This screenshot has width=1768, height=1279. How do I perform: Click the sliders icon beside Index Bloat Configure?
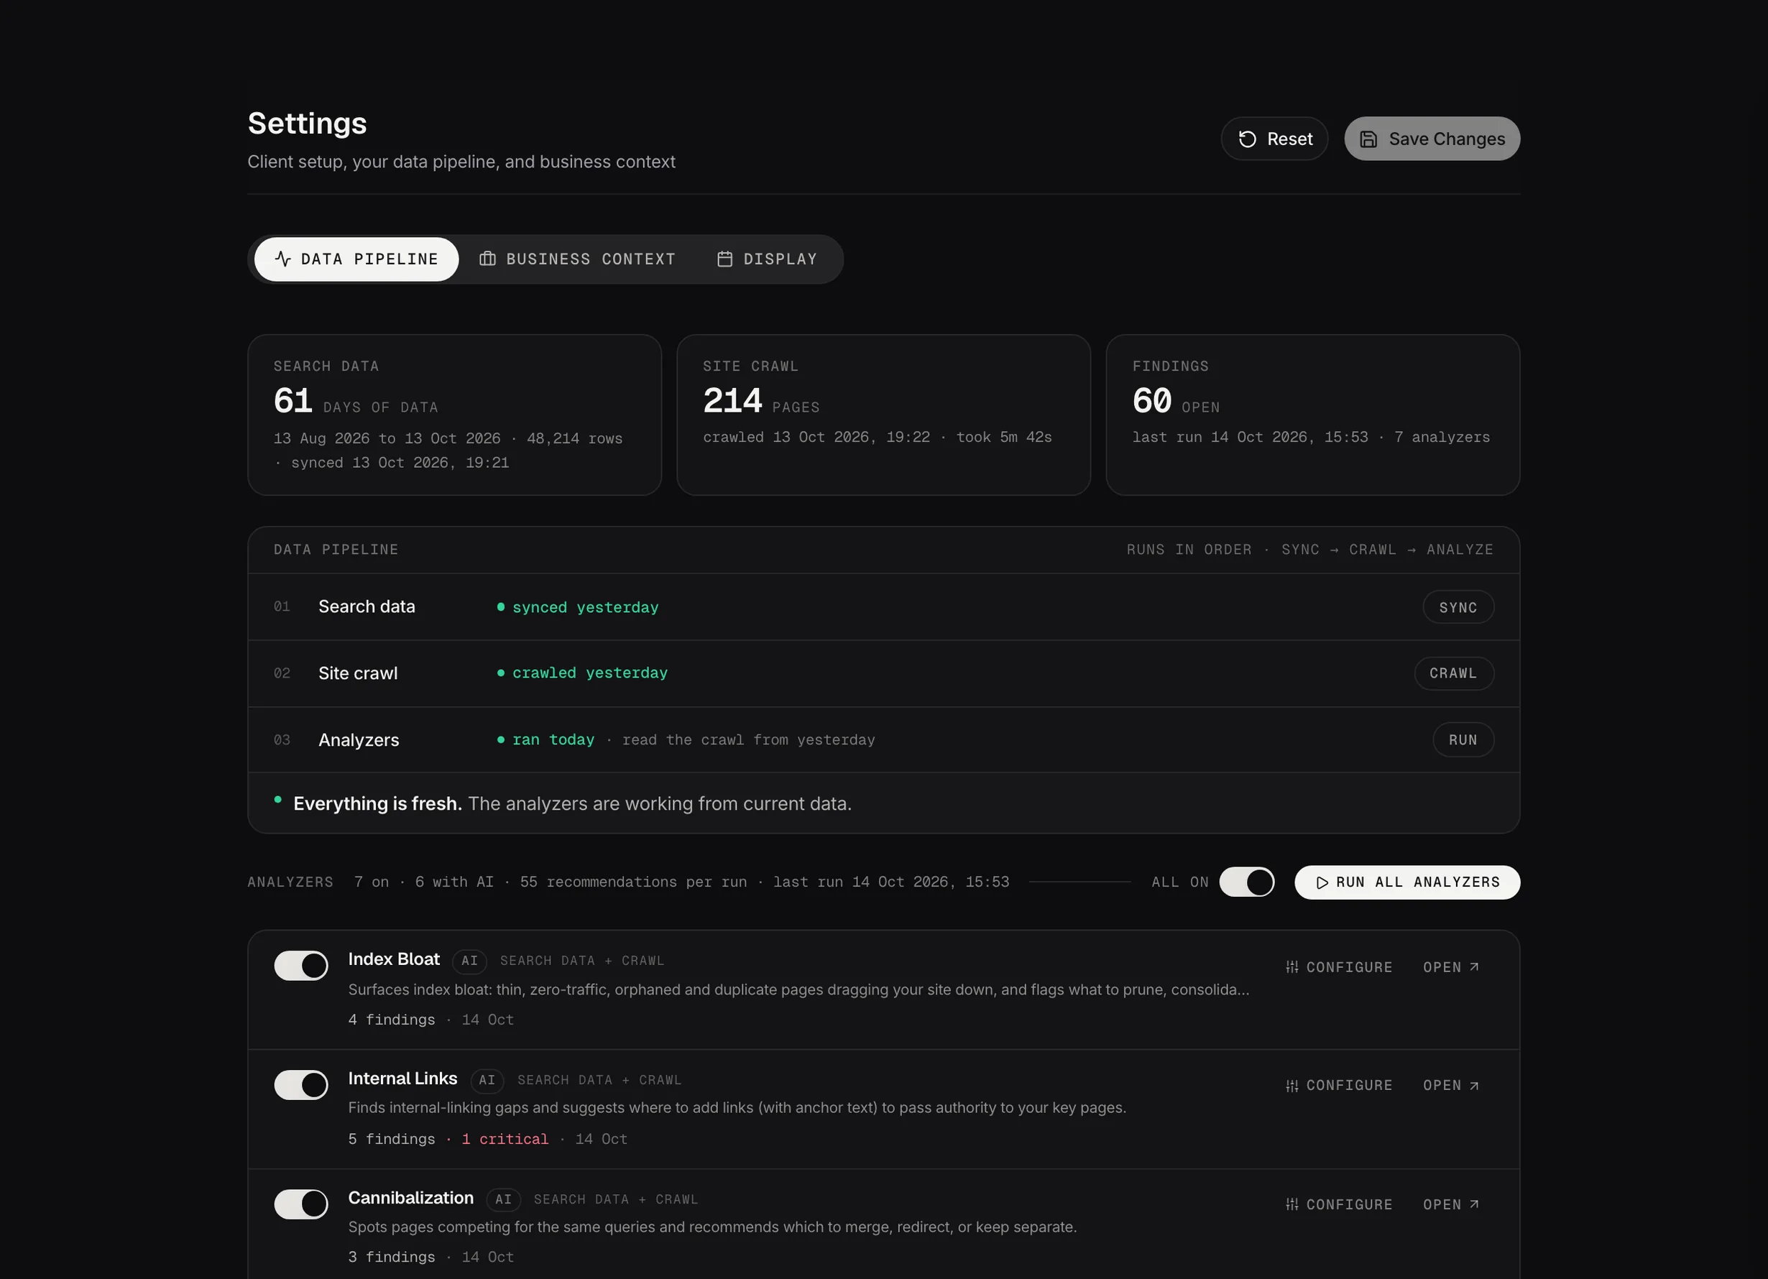1292,967
